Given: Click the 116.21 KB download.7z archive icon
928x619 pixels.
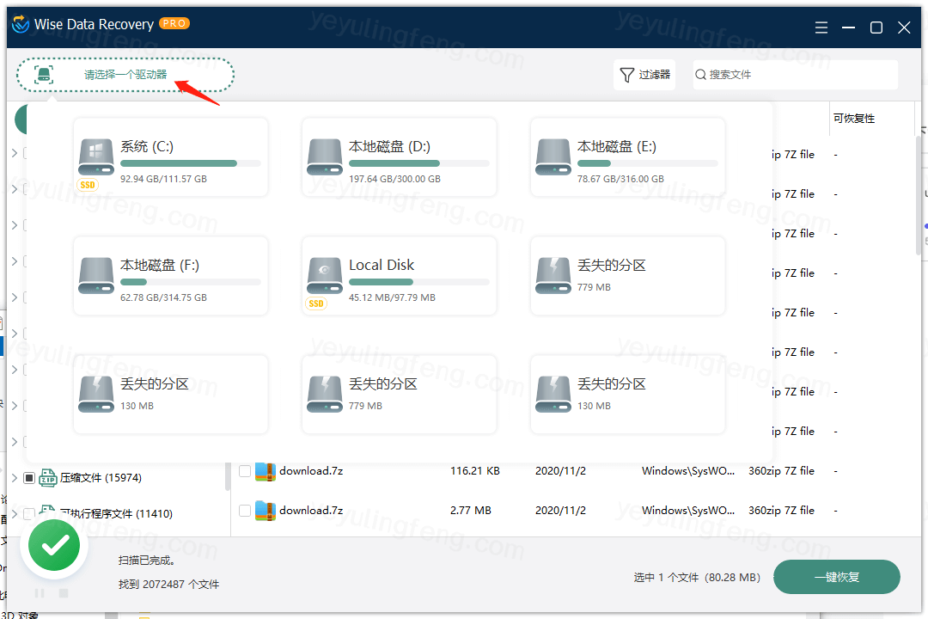Looking at the screenshot, I should pos(266,471).
